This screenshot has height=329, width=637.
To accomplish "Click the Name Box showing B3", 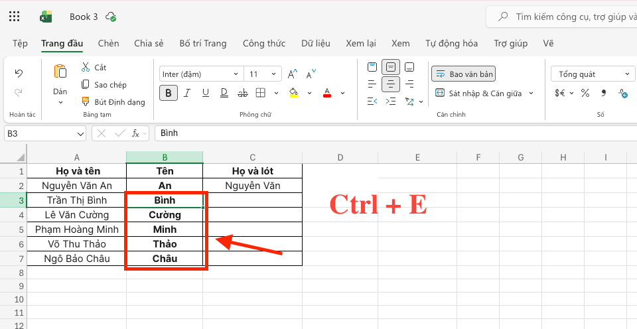I will click(x=45, y=133).
